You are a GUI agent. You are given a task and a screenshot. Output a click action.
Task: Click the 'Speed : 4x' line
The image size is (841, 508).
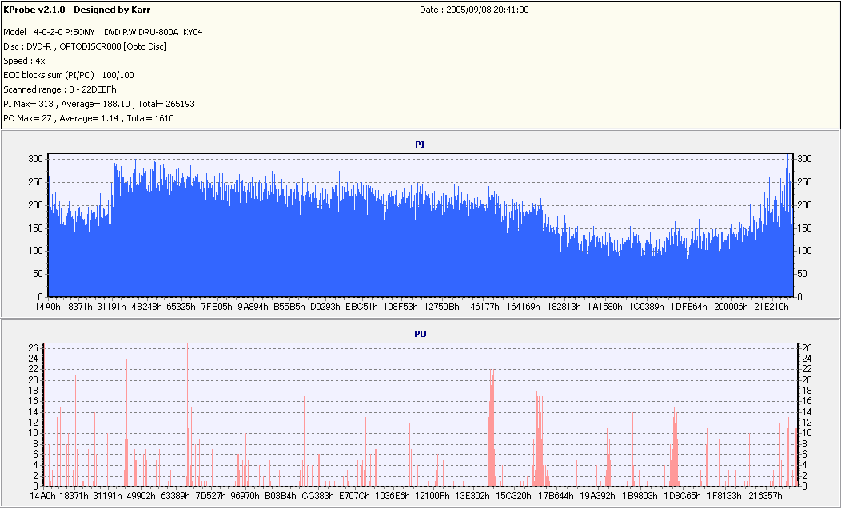point(24,61)
